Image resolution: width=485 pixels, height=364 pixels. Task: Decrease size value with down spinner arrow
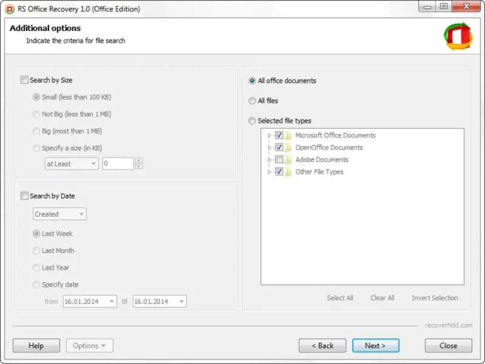click(x=139, y=166)
